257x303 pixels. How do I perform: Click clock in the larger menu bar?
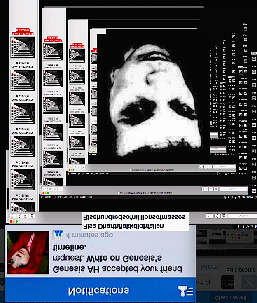pos(247,197)
